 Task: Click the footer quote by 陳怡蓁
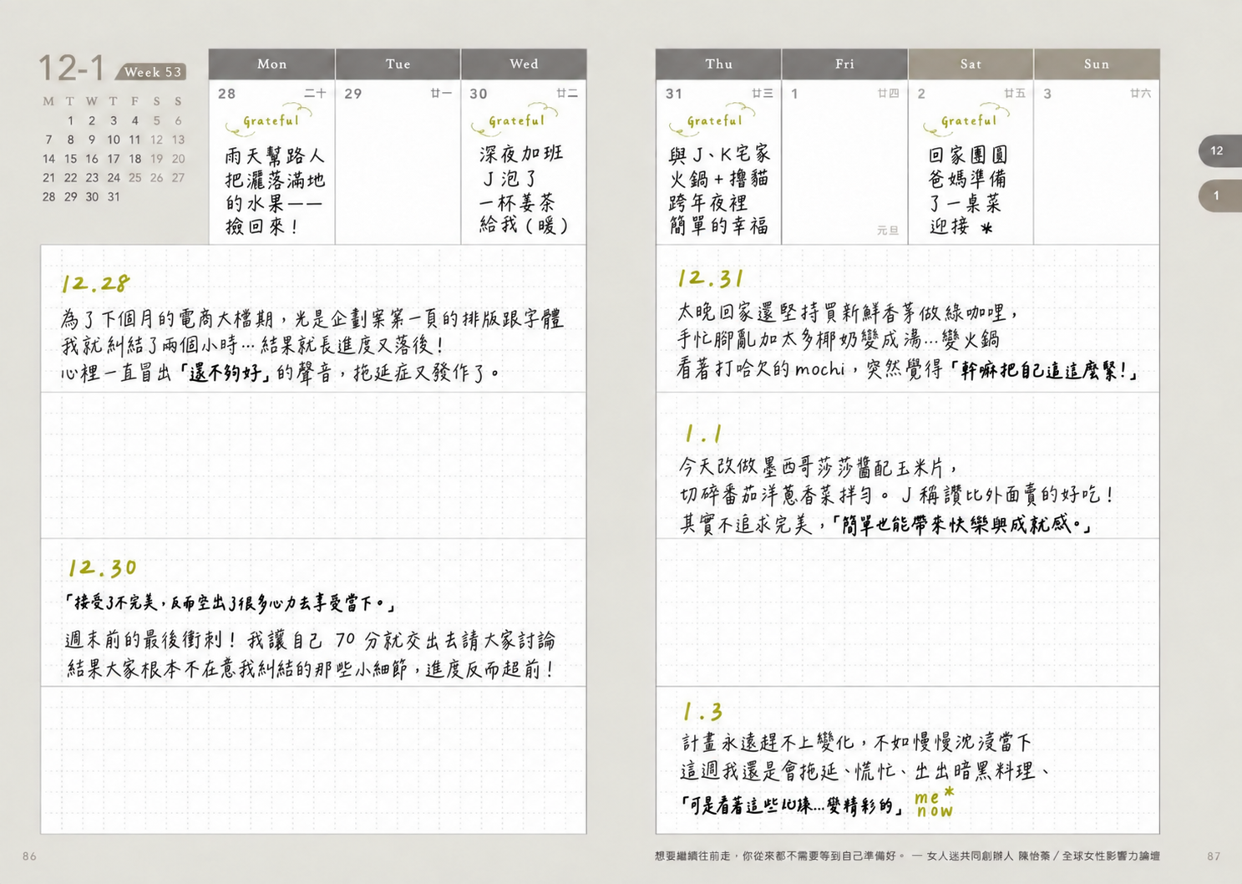pos(907,856)
